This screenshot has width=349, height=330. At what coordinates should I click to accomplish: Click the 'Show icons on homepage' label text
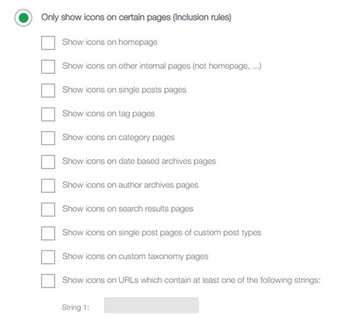(x=110, y=42)
